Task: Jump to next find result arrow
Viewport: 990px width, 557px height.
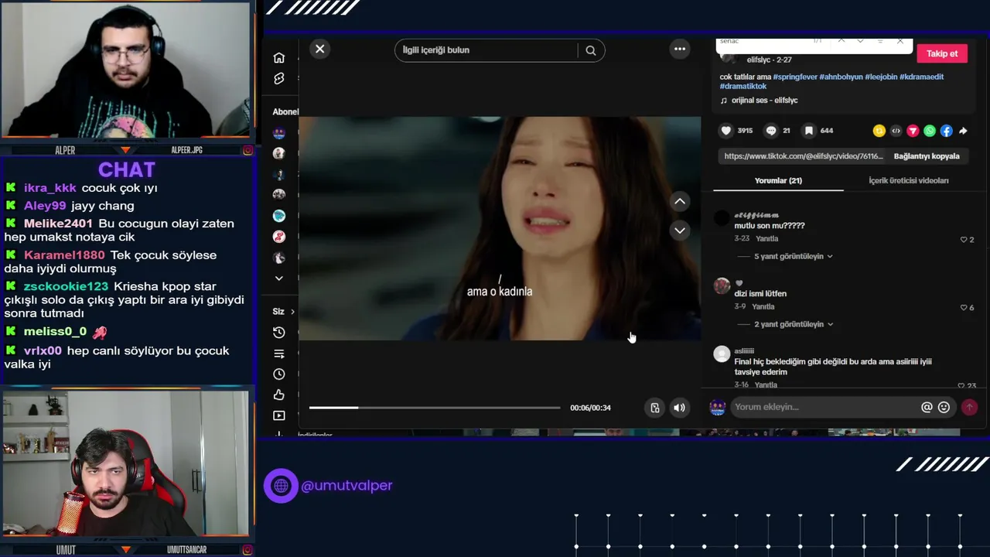Action: click(860, 41)
